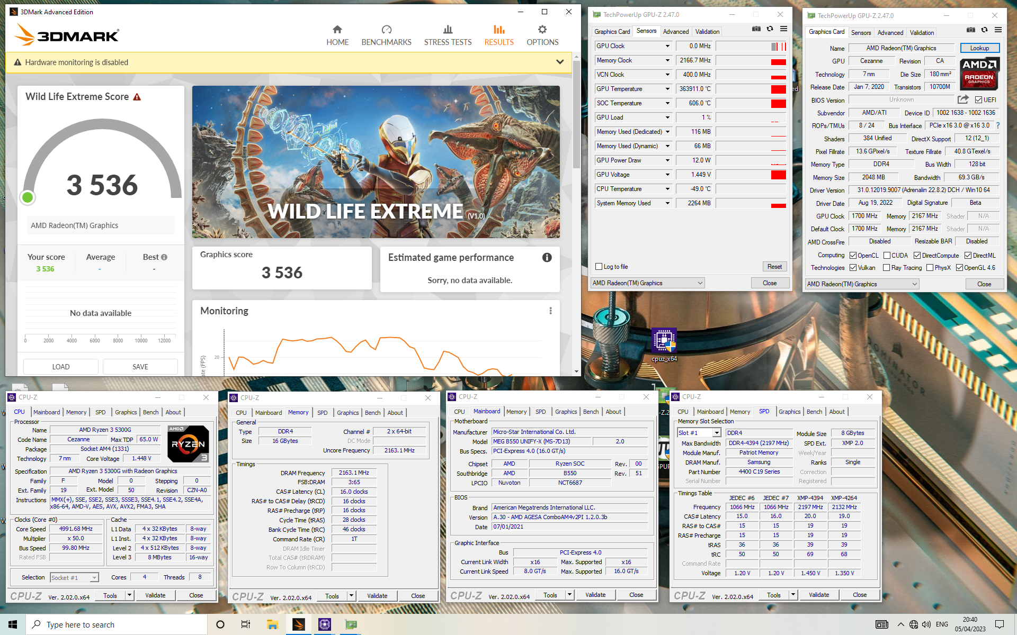This screenshot has height=635, width=1017.
Task: Click Close in CPU-Z SPD window
Action: tap(860, 595)
